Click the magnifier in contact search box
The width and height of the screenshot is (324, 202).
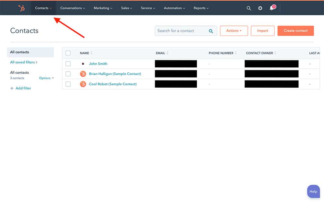click(x=211, y=31)
